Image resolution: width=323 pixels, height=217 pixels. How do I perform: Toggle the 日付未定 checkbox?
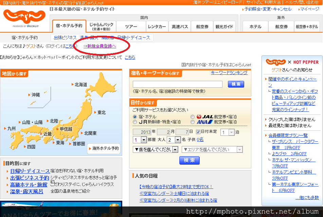click(x=198, y=132)
